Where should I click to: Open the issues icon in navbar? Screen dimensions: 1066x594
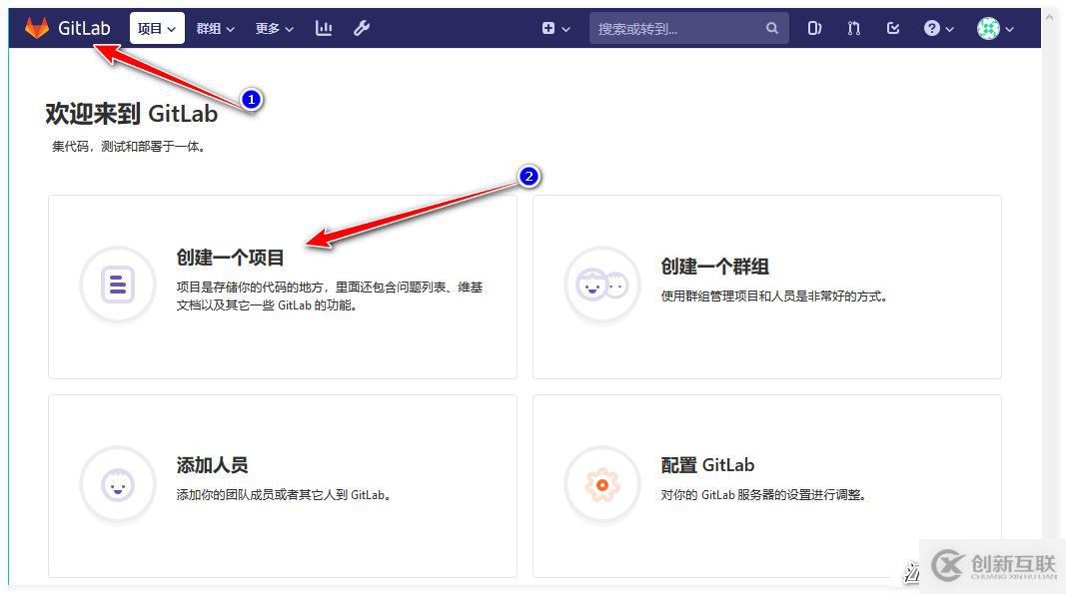814,29
